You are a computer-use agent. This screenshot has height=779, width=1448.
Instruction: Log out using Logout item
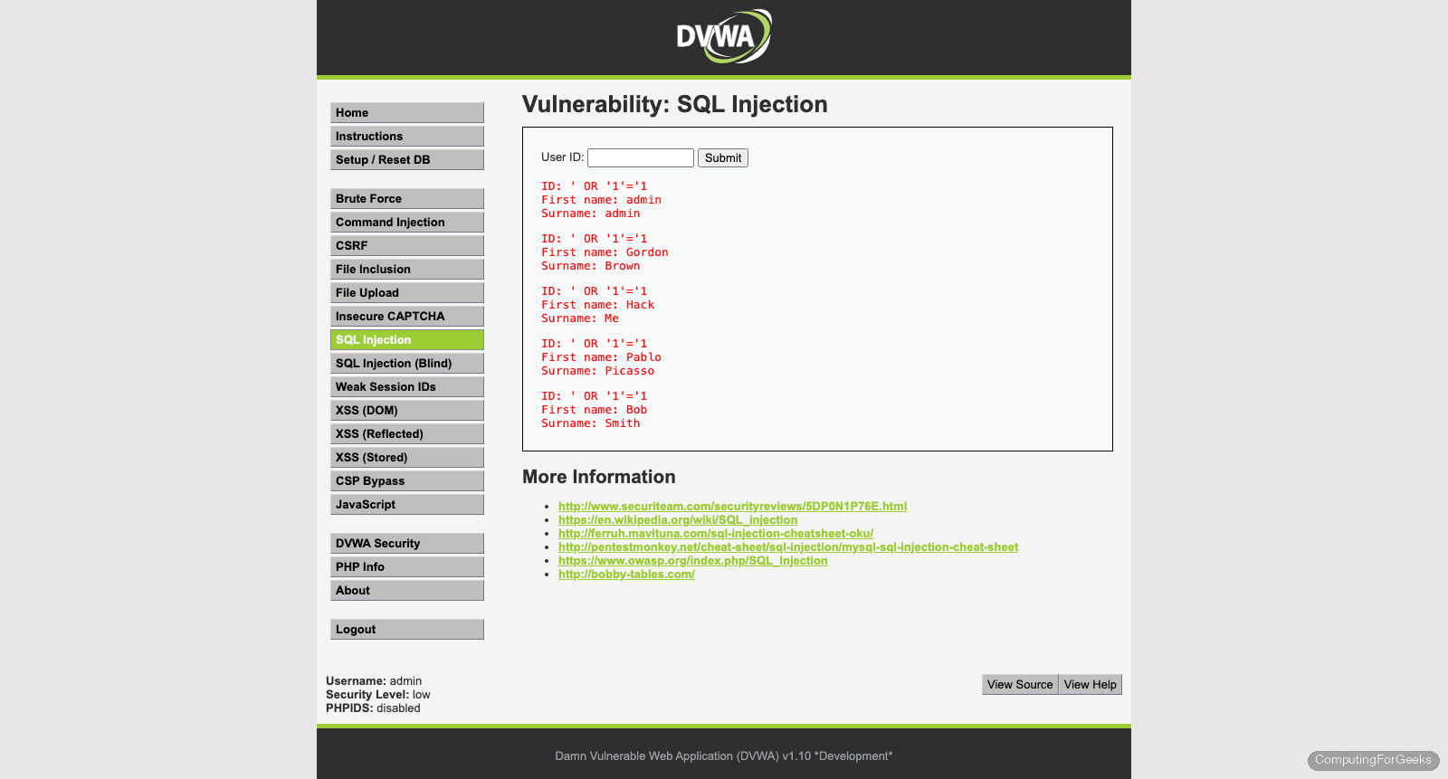point(407,629)
